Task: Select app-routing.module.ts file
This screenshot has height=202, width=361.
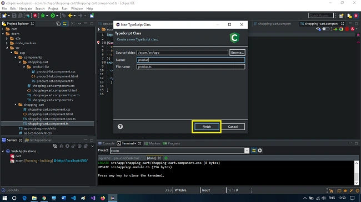Action: click(x=40, y=128)
